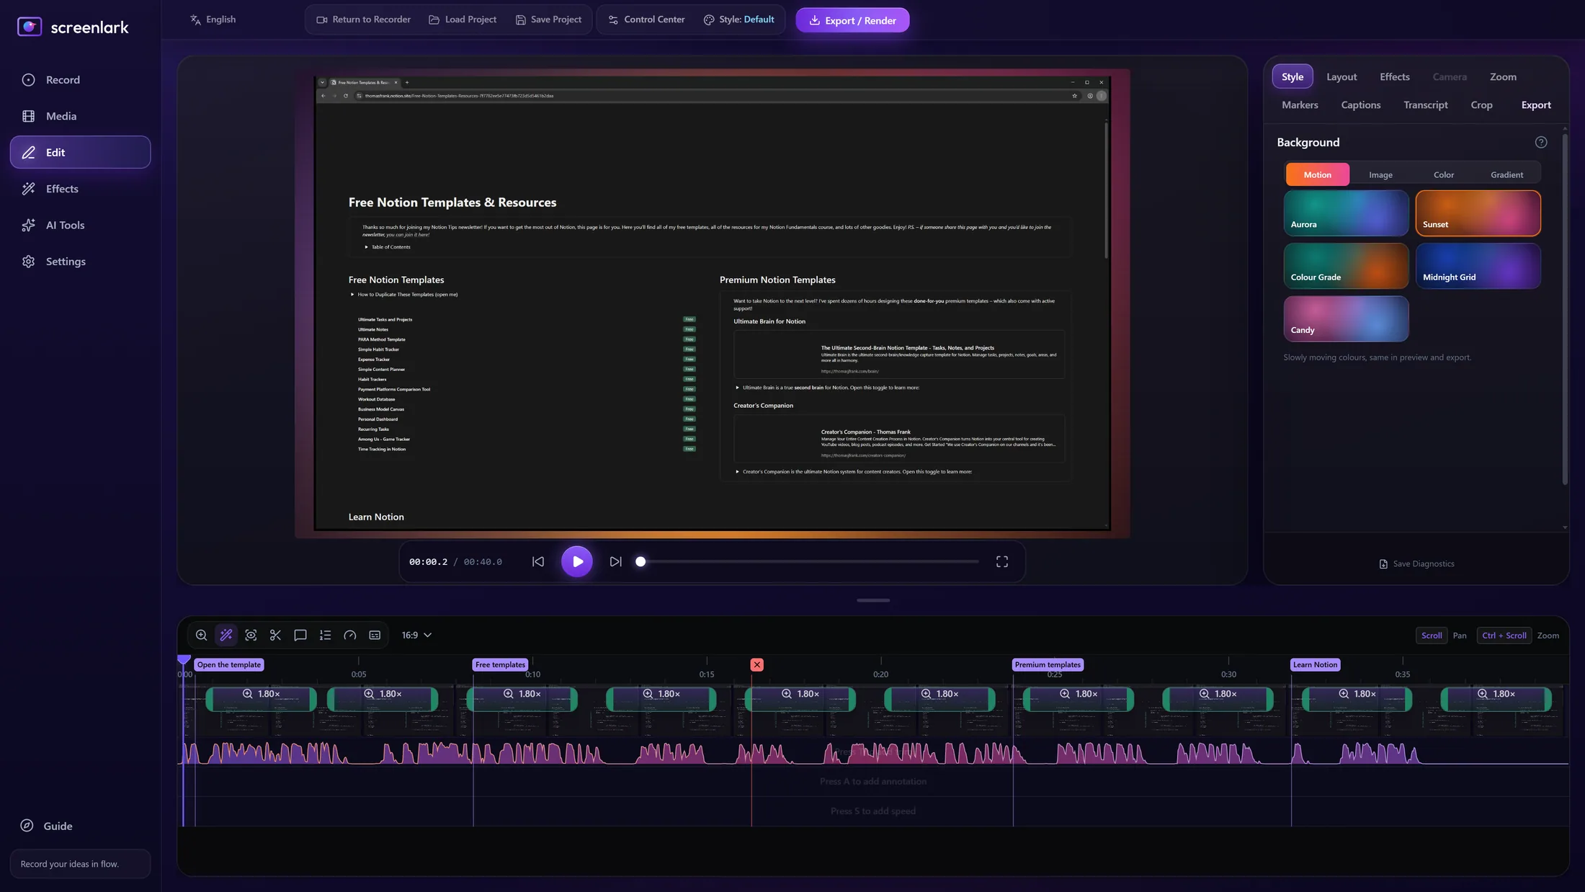Open the Guide compass item

47,826
